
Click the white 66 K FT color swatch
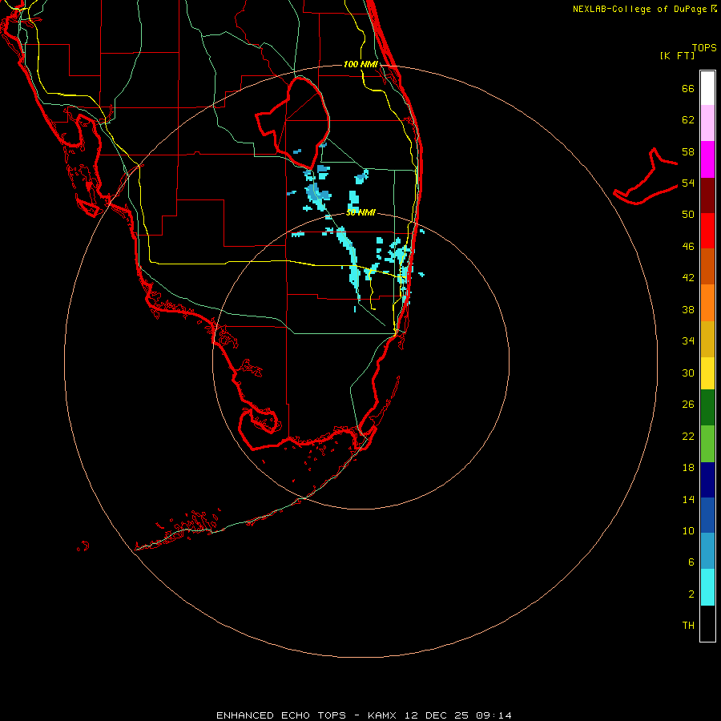click(707, 88)
